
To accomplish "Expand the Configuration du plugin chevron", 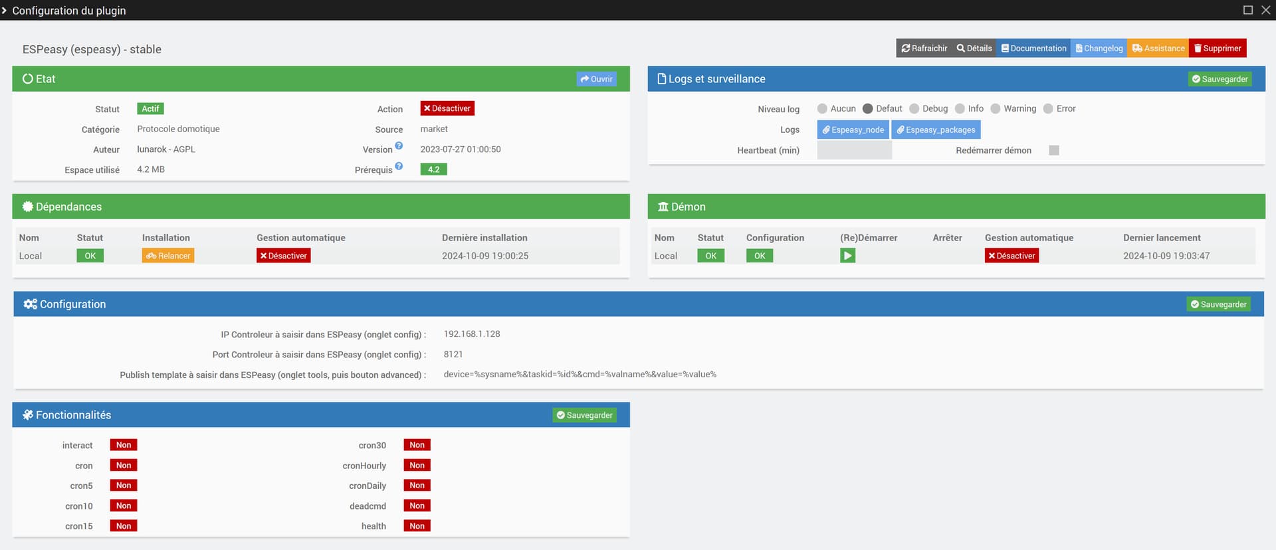I will click(x=4, y=10).
